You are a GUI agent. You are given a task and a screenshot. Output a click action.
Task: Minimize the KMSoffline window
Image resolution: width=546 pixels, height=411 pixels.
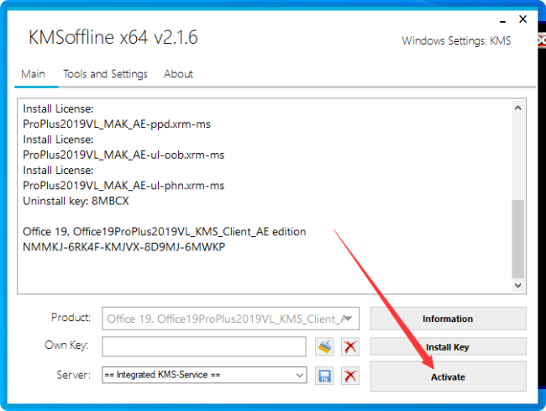[502, 21]
